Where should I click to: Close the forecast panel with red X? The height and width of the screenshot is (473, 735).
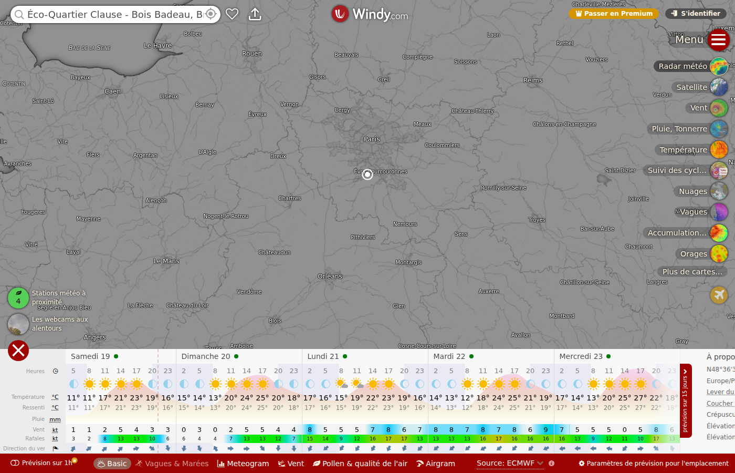click(x=18, y=351)
